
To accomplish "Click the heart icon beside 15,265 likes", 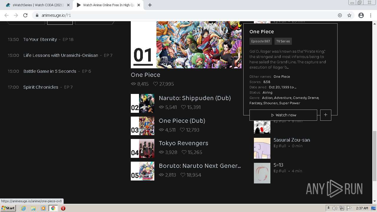I will (184, 152).
